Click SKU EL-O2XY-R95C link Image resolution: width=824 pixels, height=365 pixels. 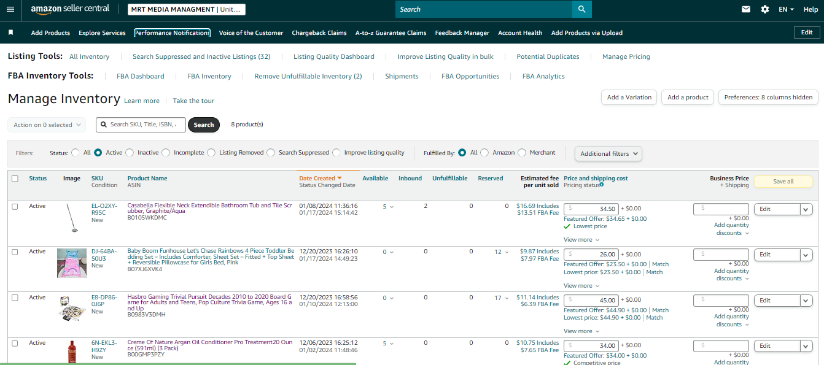(x=104, y=209)
